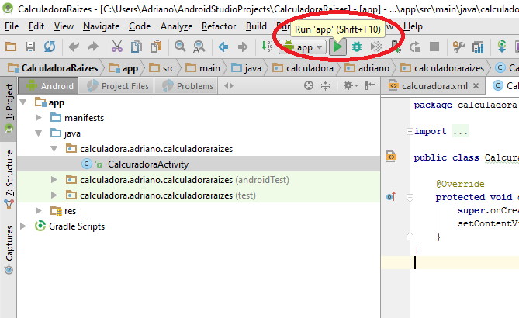Toggle the Captures side tool window
Screen dimensions: 519x318
tap(9, 250)
